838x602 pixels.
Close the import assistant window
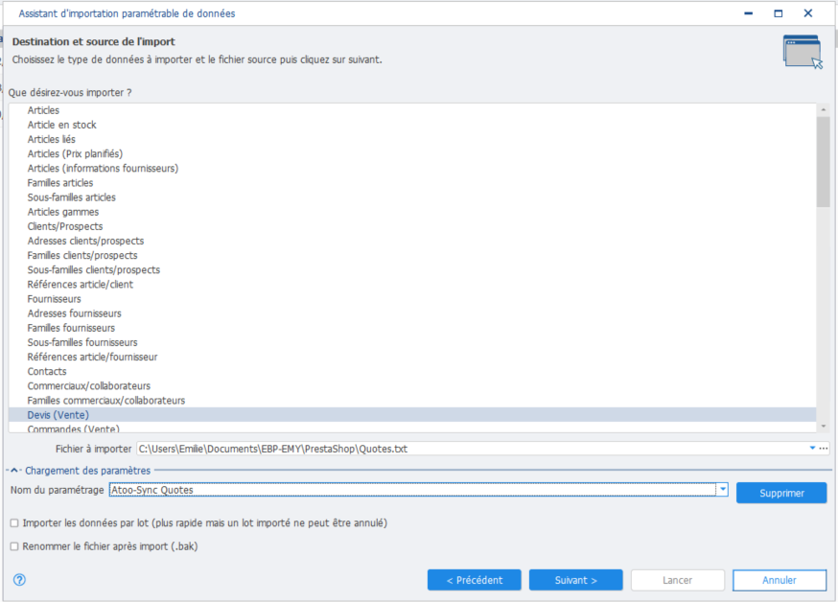pos(808,13)
